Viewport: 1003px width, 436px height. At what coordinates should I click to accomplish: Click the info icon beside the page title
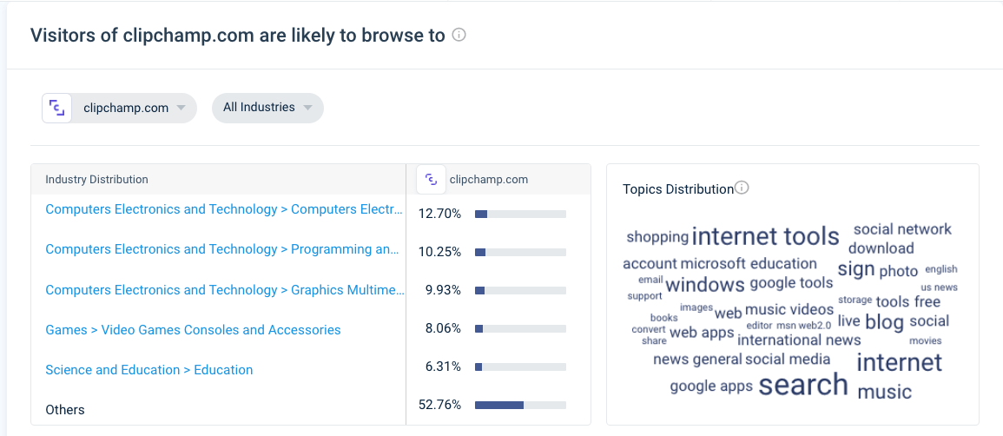coord(459,35)
